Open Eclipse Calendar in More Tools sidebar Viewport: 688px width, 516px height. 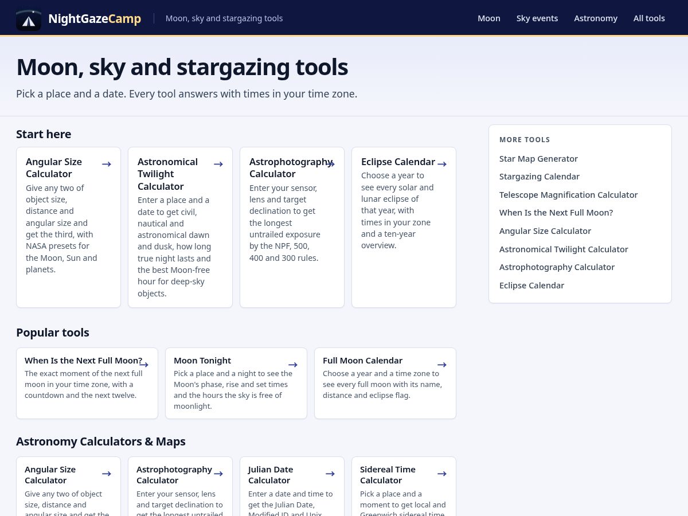click(x=531, y=286)
